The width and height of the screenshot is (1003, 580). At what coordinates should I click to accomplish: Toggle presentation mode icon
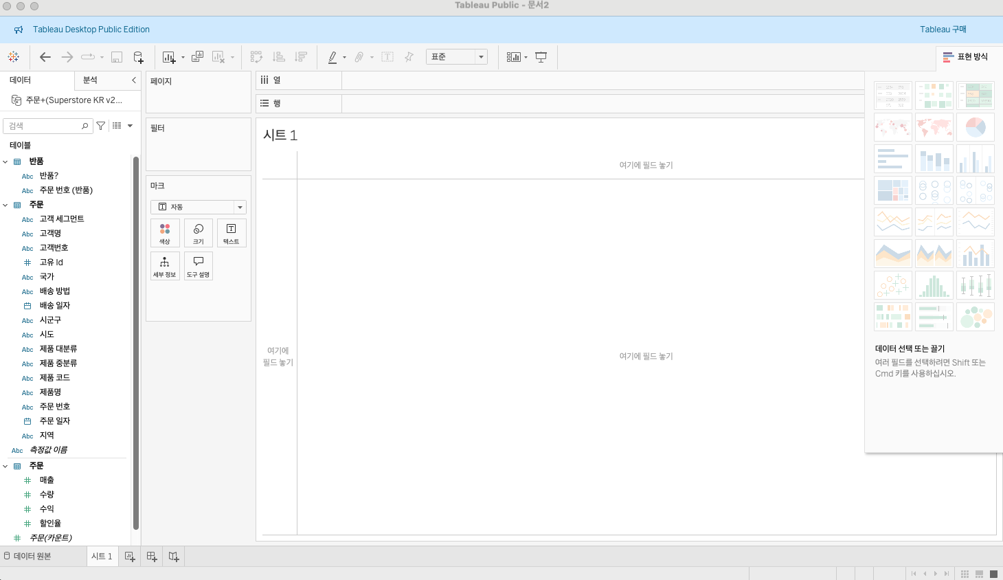point(541,57)
